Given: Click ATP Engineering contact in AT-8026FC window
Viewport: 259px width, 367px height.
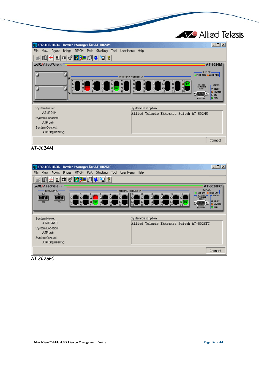Looking at the screenshot, I should pos(53,242).
